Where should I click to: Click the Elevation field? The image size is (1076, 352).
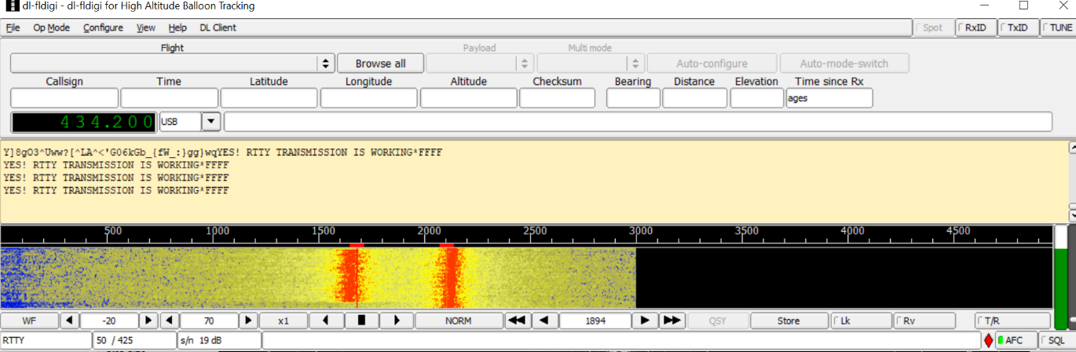(757, 98)
